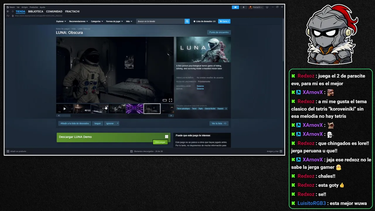
Task: Open the Ver menu
Action: pyautogui.click(x=18, y=7)
